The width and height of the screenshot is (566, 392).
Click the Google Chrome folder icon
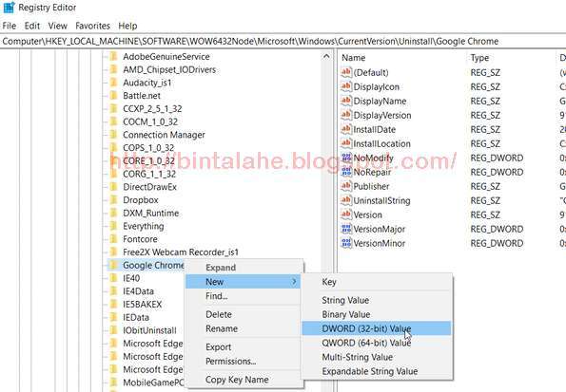pyautogui.click(x=113, y=265)
